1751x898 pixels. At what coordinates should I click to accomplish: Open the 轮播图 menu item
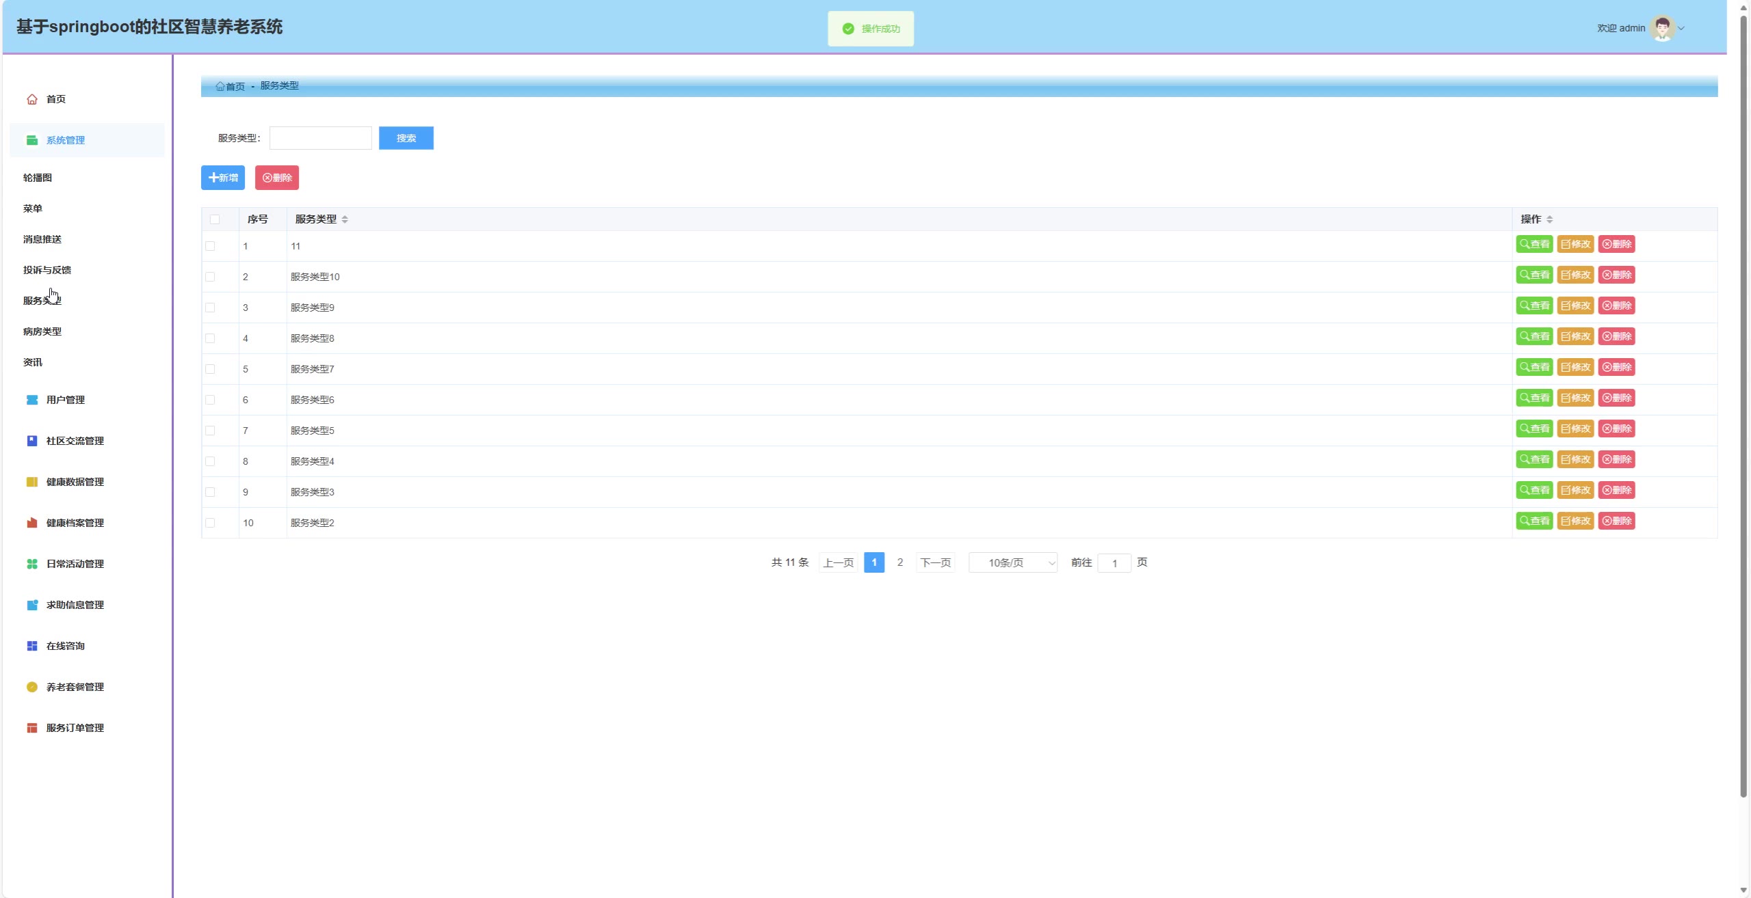coord(38,178)
